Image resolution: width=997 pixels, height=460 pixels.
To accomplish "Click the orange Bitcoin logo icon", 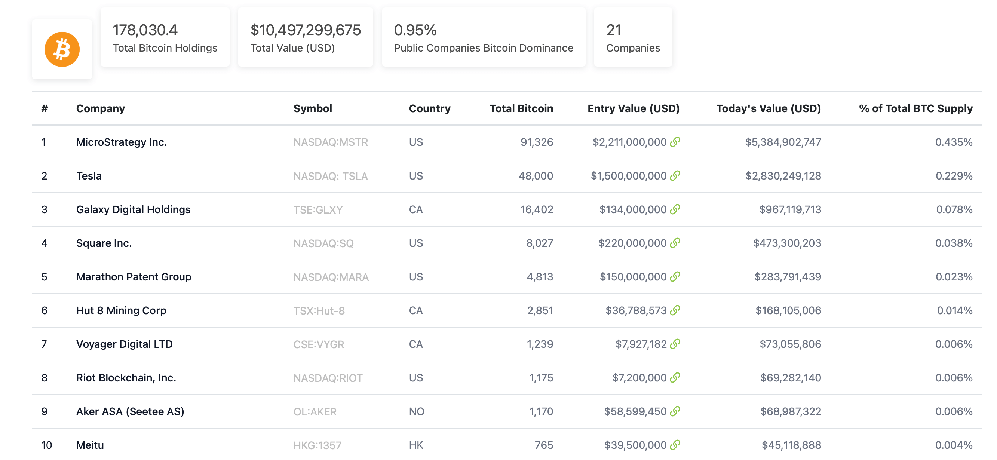I will (62, 49).
